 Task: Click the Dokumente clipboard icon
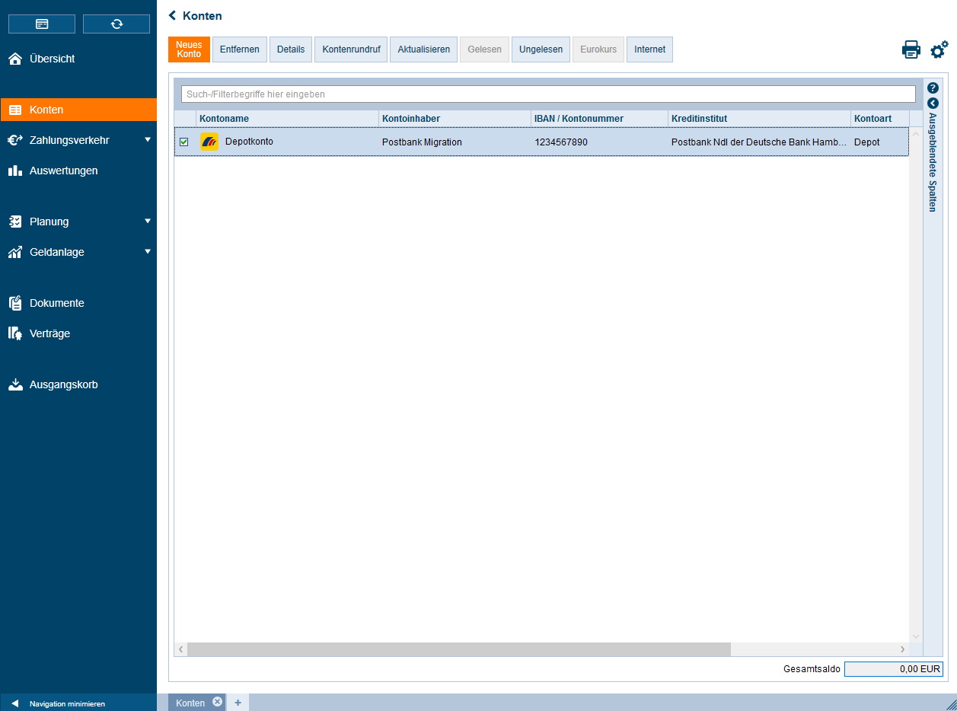(15, 303)
